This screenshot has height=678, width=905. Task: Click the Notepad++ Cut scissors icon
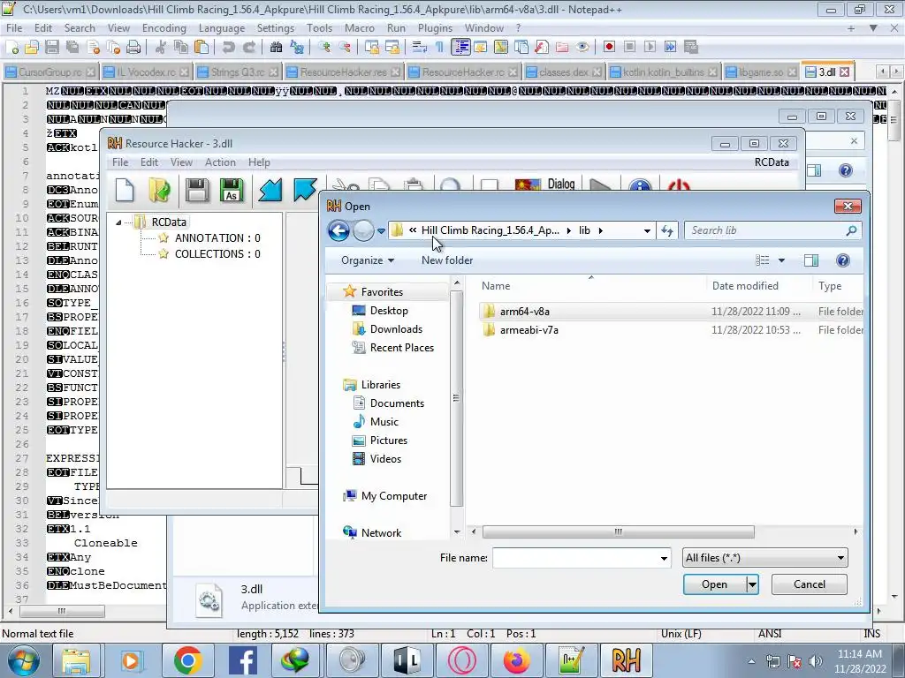click(x=161, y=48)
